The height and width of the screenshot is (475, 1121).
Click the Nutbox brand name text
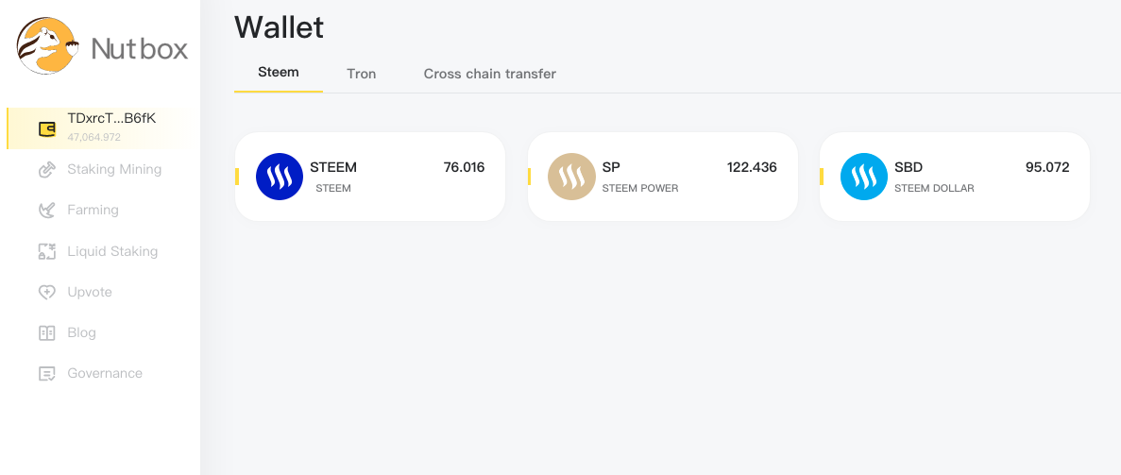[x=140, y=49]
